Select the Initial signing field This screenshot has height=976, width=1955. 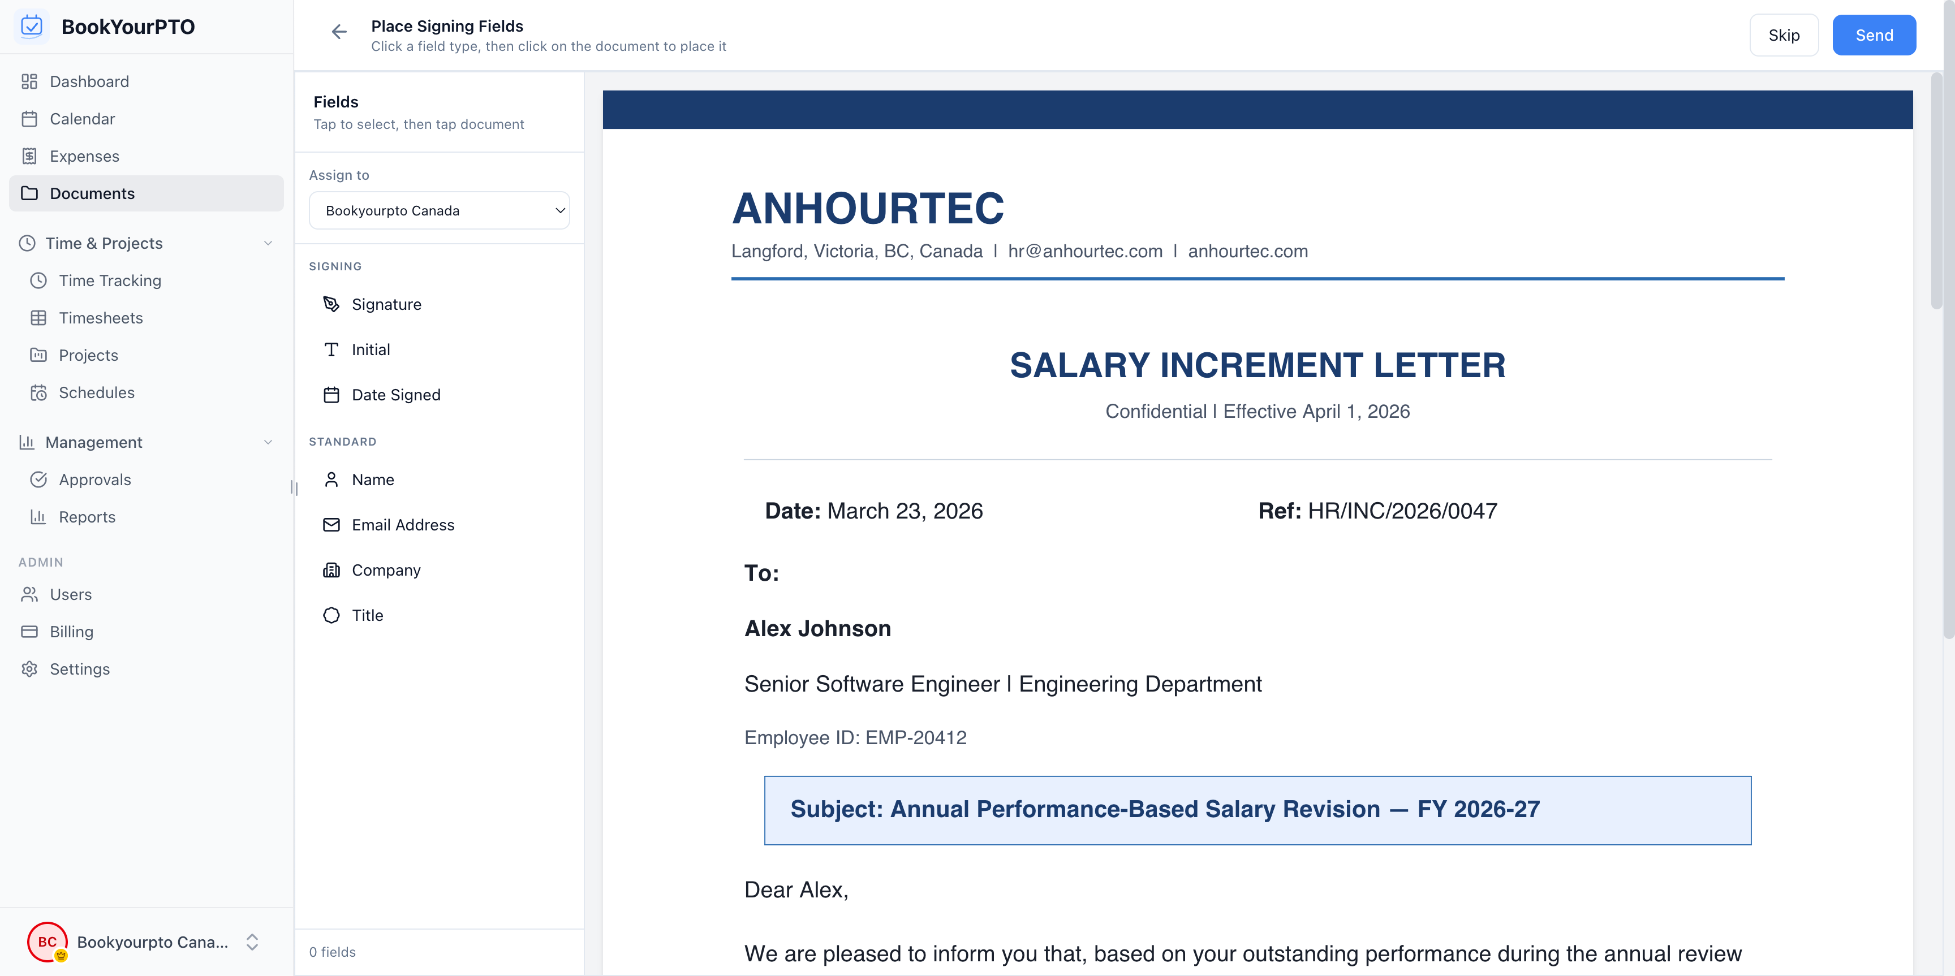point(371,349)
